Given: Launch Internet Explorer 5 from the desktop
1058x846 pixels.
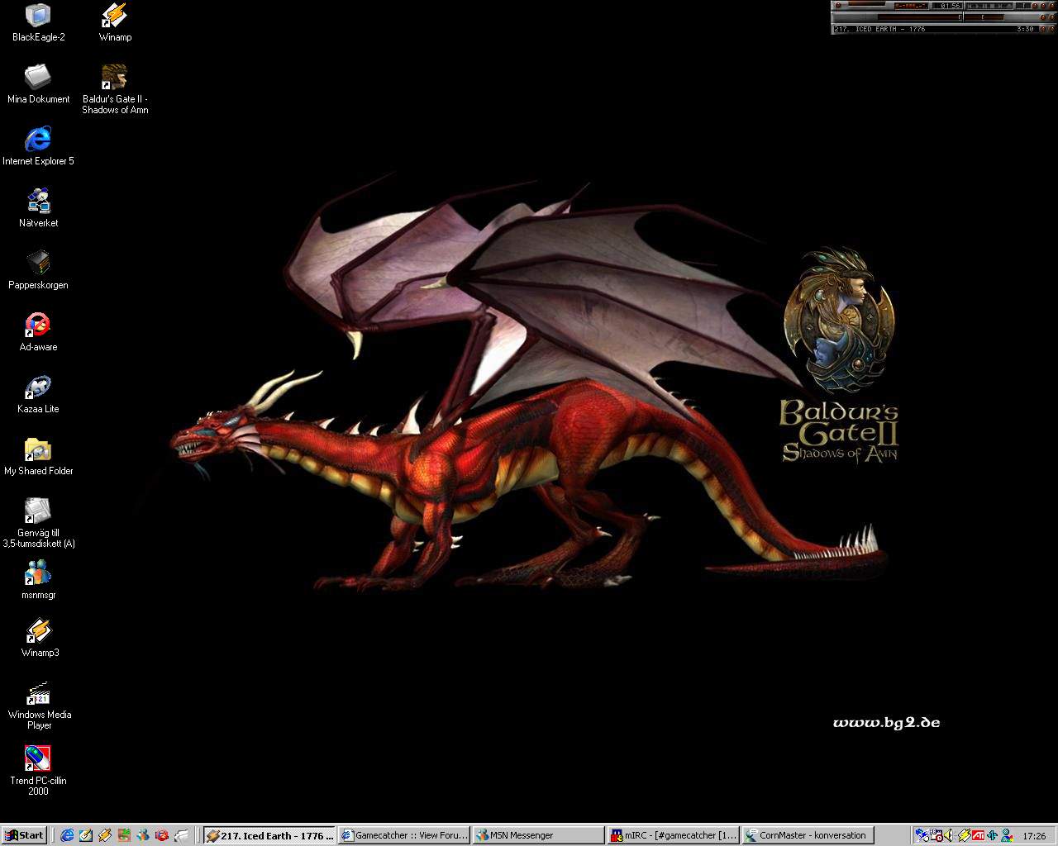Looking at the screenshot, I should tap(38, 147).
